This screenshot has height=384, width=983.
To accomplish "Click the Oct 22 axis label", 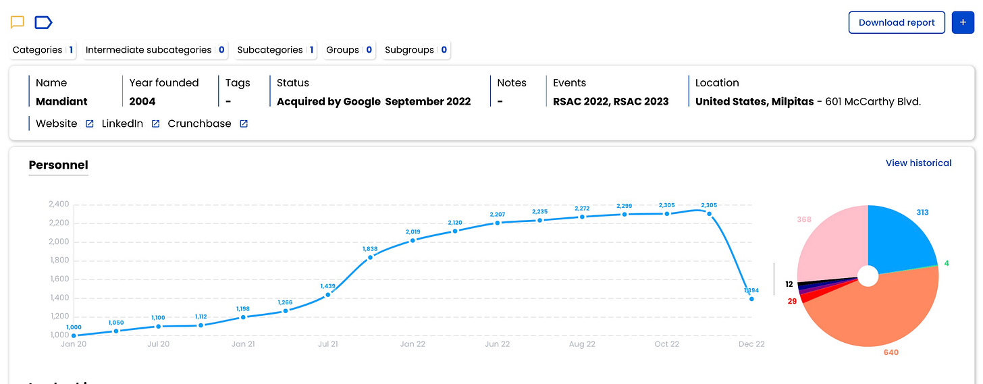I will pos(667,344).
